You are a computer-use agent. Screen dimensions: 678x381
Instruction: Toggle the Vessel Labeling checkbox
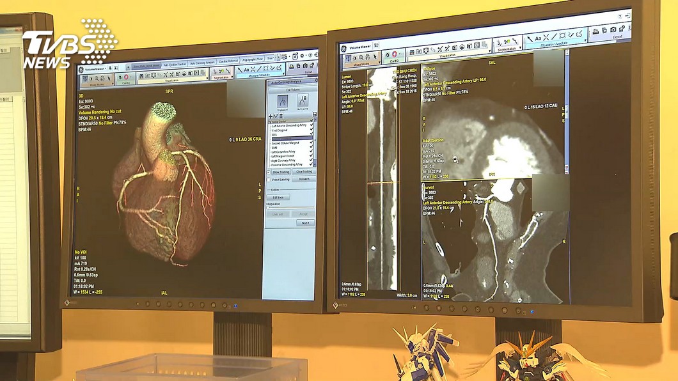pyautogui.click(x=269, y=180)
